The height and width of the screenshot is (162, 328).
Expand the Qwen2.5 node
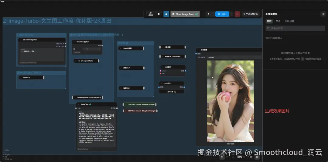click(21, 77)
